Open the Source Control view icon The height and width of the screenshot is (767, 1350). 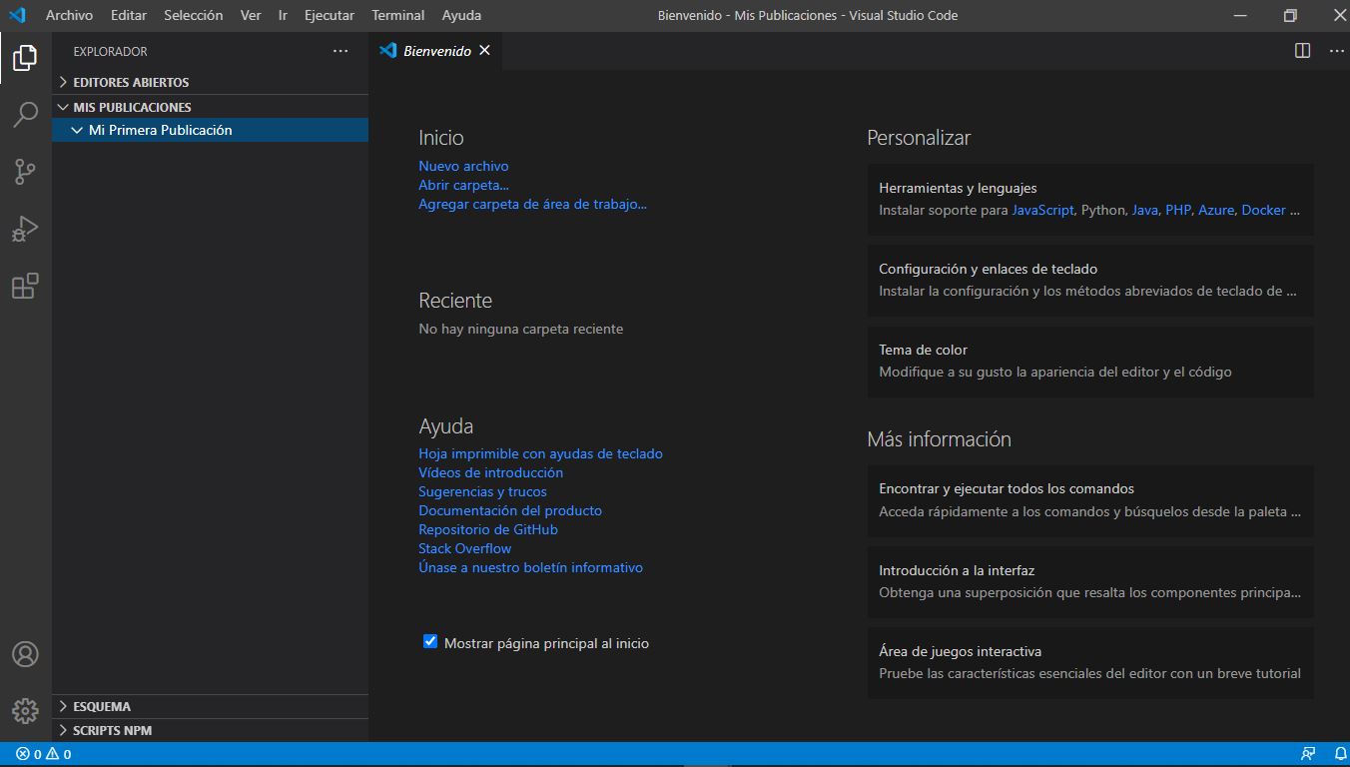click(25, 172)
